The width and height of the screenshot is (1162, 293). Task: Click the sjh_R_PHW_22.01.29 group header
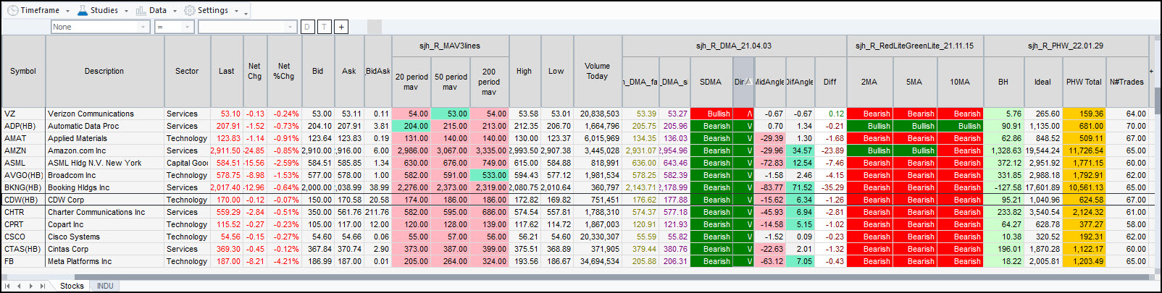[x=1066, y=46]
